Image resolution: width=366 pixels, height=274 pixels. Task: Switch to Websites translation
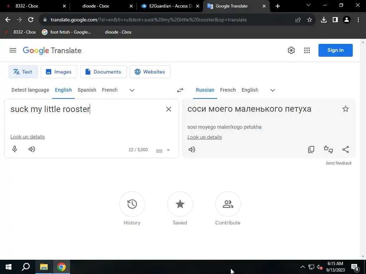150,72
